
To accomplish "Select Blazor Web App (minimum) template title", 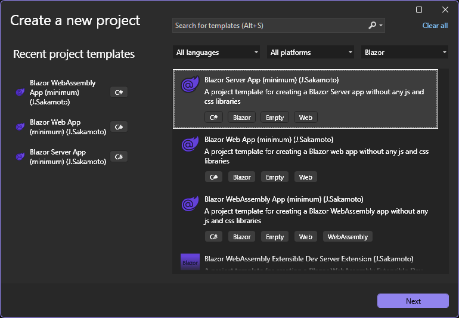I will coord(269,140).
